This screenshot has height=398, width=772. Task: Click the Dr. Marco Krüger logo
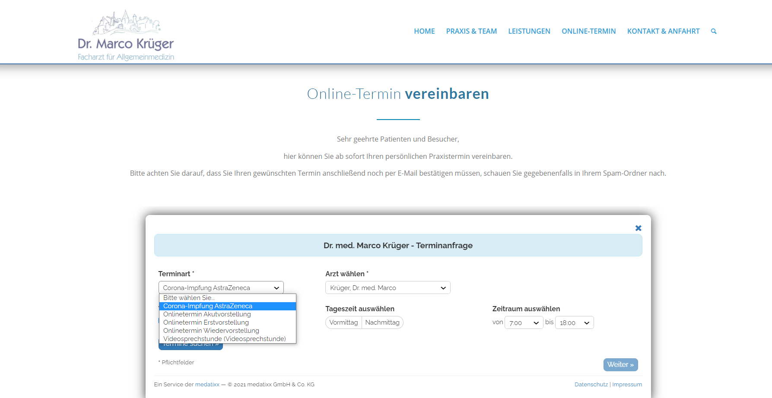coord(126,35)
